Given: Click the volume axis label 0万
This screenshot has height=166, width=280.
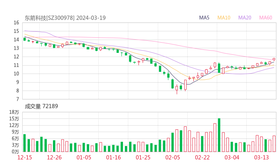Looking at the screenshot, I should click(x=16, y=152).
